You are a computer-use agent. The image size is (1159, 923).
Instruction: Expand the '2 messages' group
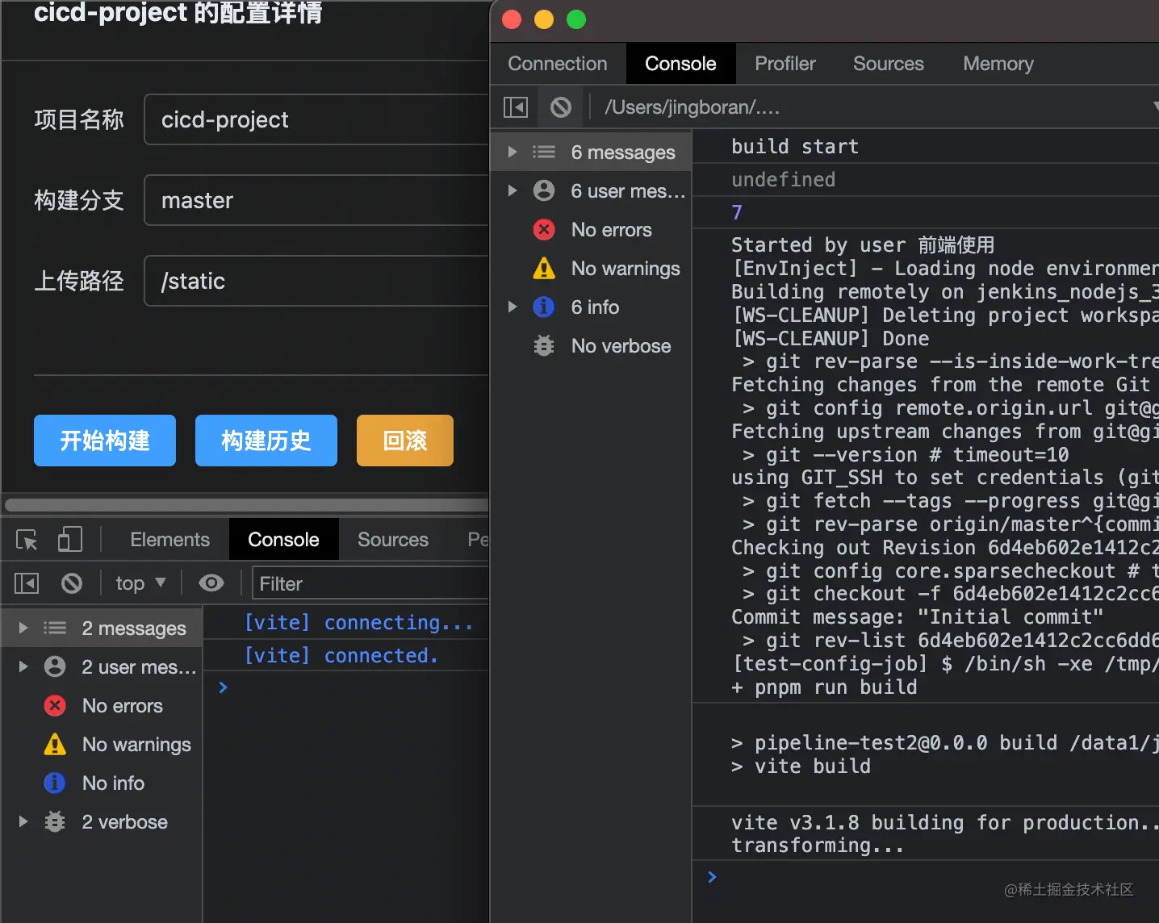(x=23, y=628)
